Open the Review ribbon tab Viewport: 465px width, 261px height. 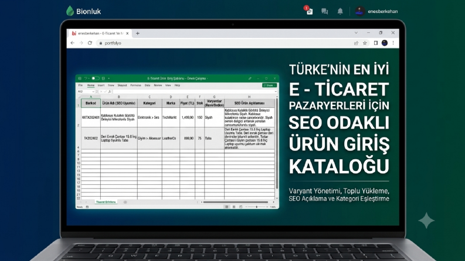point(158,85)
